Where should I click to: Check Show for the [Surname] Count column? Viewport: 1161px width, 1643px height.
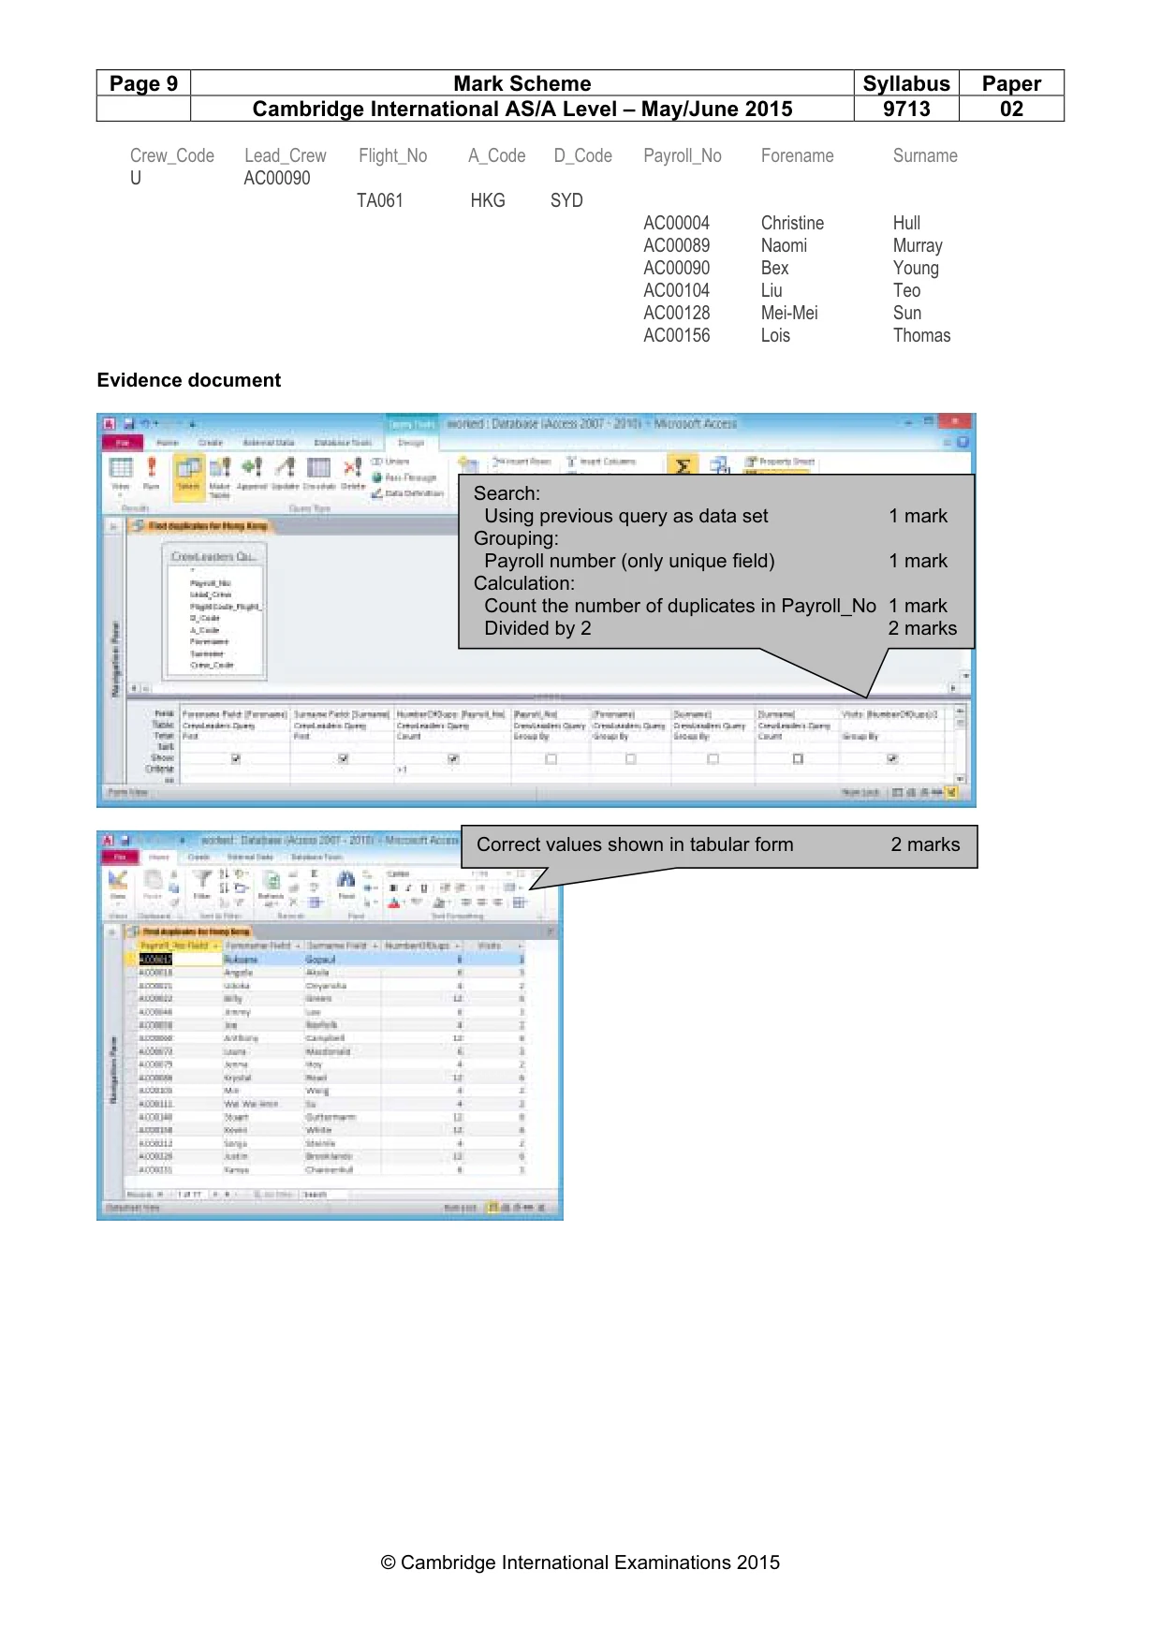pos(798,759)
